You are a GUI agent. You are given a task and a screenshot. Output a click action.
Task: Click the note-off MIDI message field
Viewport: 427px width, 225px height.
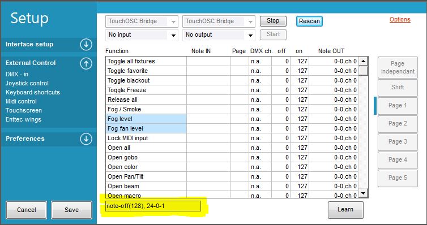point(153,206)
